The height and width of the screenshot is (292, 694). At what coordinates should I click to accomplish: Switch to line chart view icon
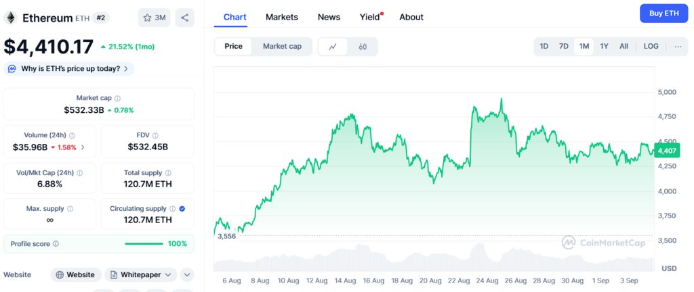pos(333,47)
